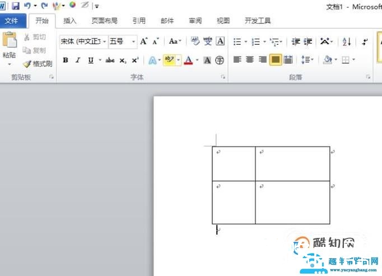Click the 剪切 (Cut) button
Image resolution: width=382 pixels, height=276 pixels.
[35, 37]
